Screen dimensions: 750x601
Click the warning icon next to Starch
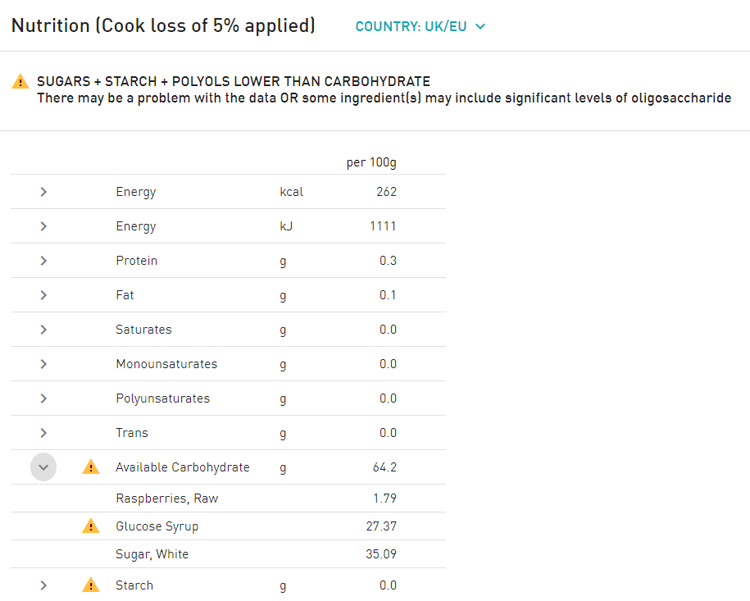click(x=90, y=585)
